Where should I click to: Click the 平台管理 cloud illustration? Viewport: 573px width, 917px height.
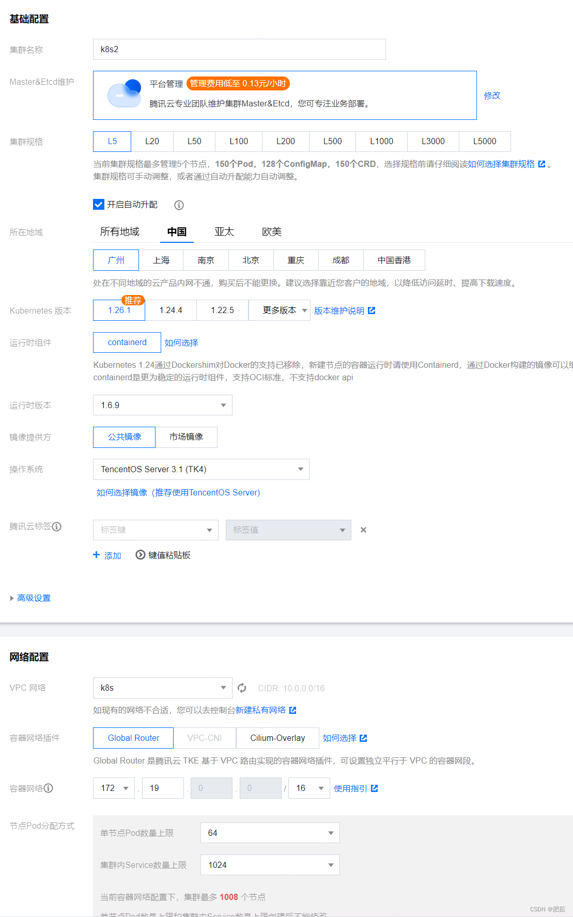[x=125, y=94]
